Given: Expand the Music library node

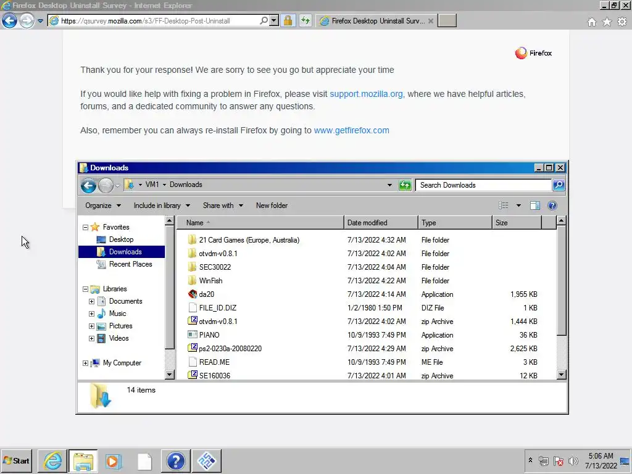Looking at the screenshot, I should coord(91,314).
